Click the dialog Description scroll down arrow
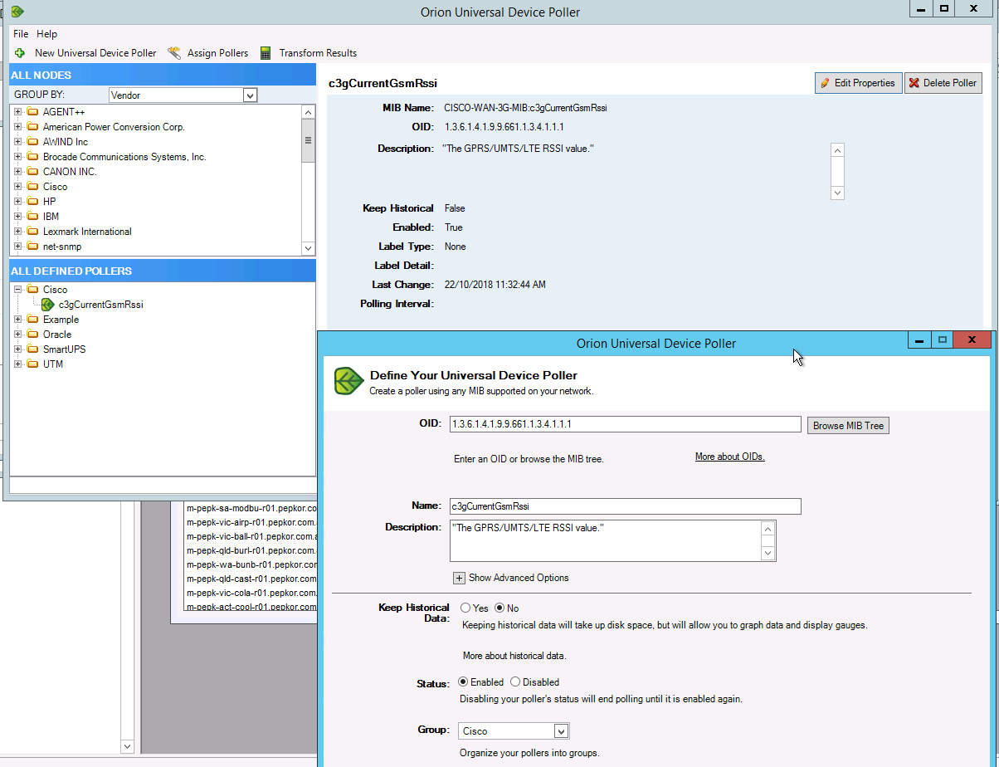 pos(768,554)
